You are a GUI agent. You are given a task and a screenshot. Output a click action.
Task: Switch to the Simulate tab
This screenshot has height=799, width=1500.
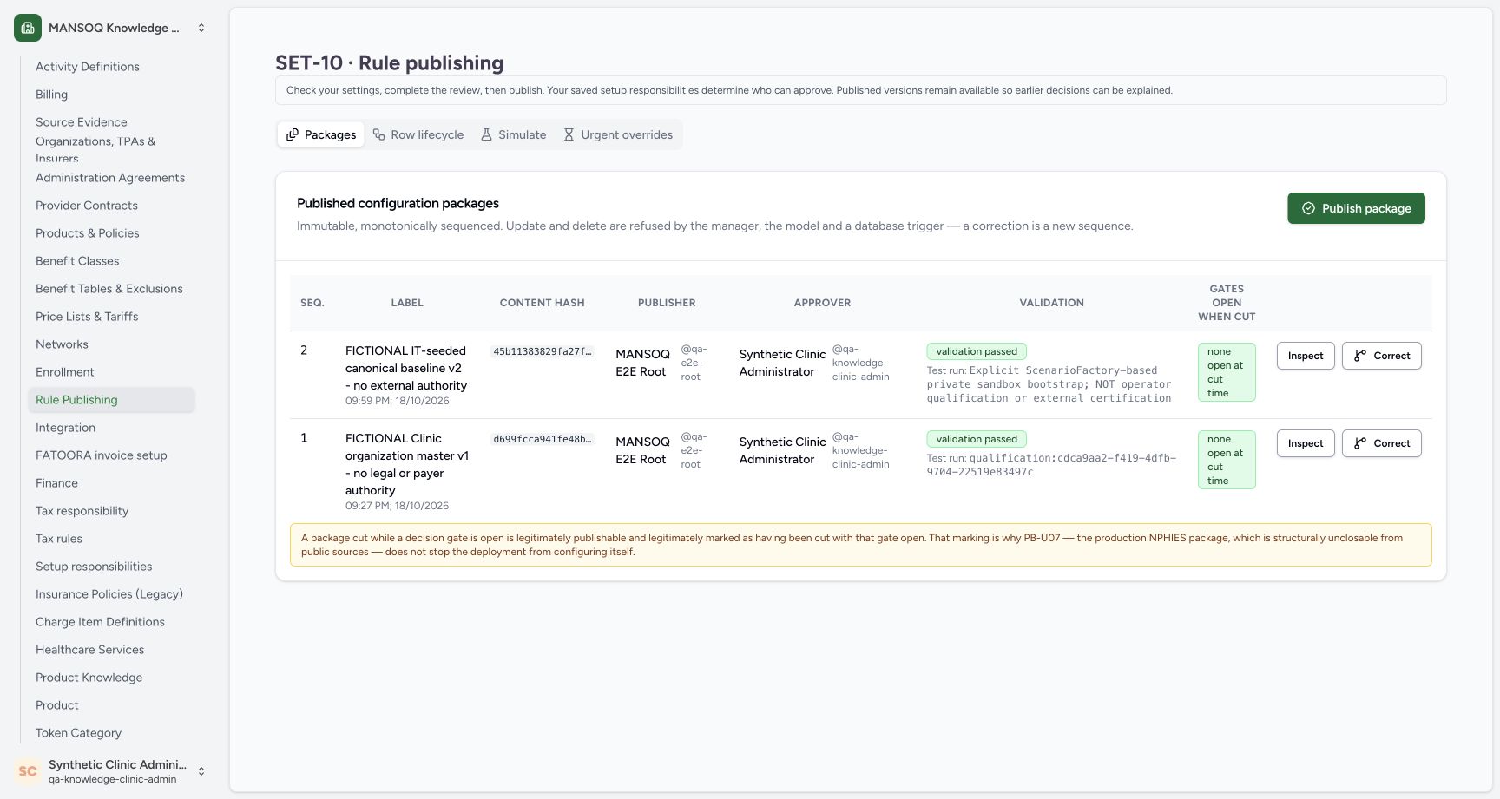[x=514, y=134]
